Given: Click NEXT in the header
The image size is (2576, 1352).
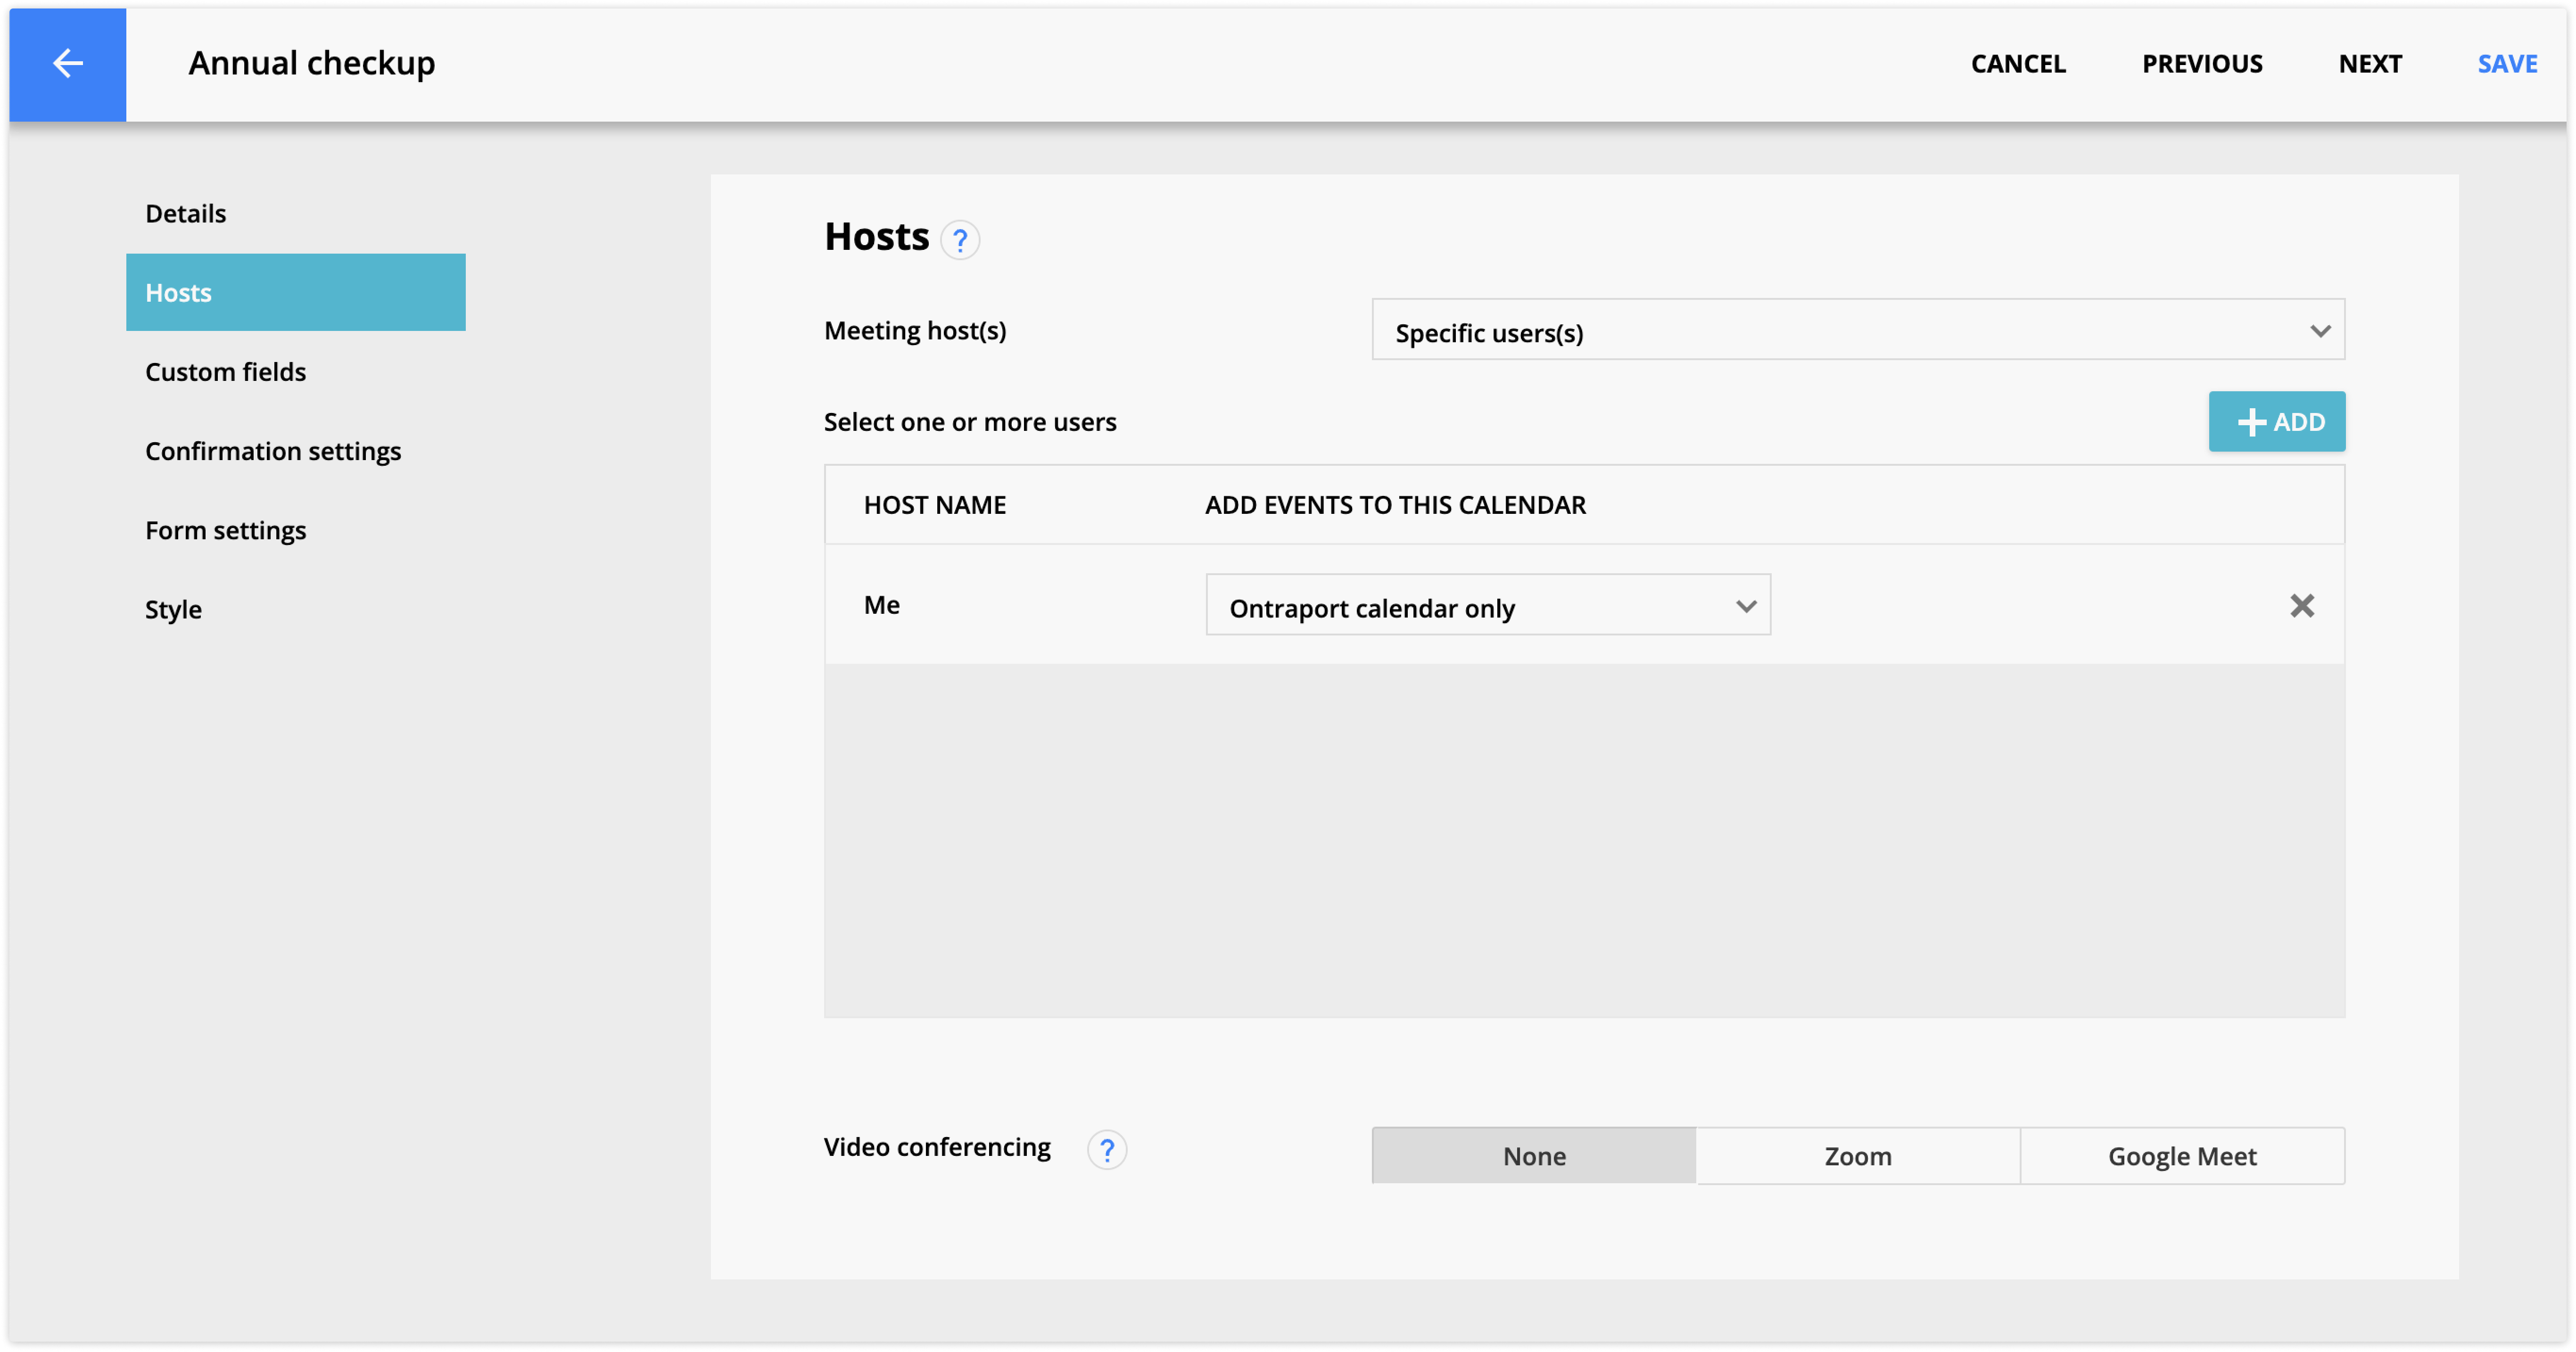Looking at the screenshot, I should 2369,64.
